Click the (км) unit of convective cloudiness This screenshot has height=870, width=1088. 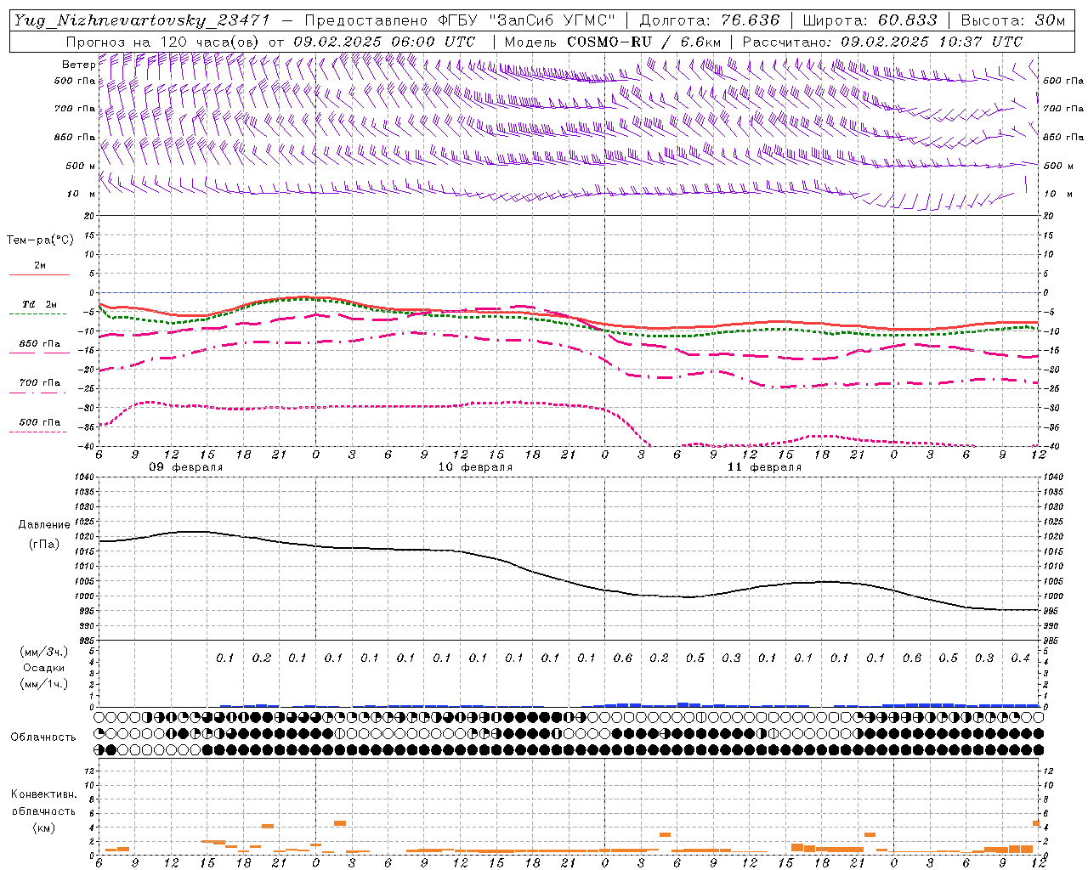pos(43,828)
